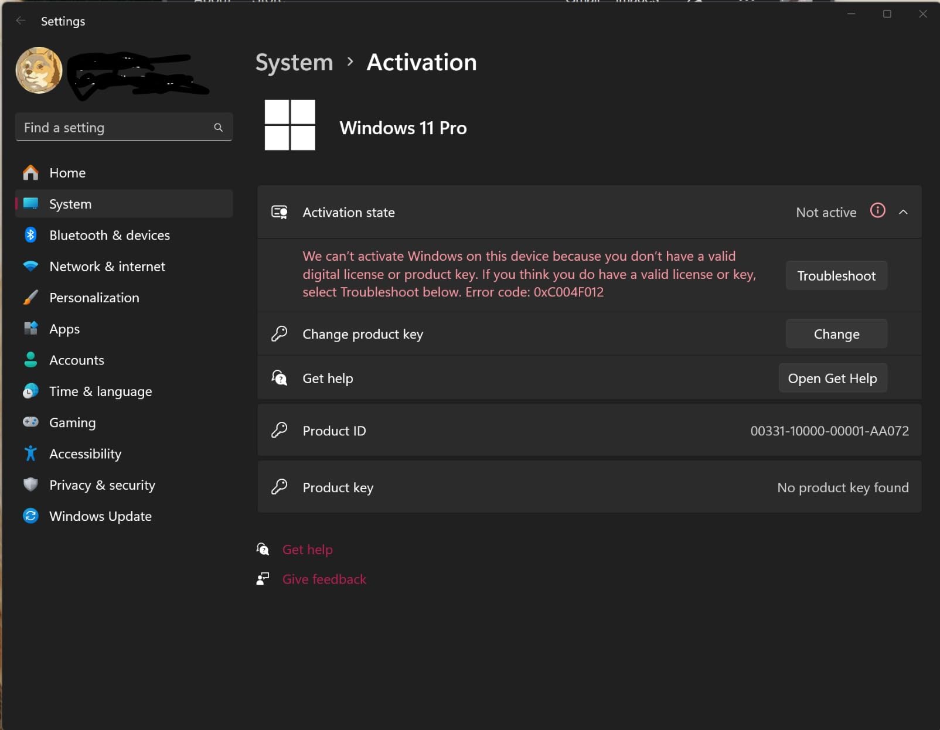Click the Home house icon
This screenshot has height=730, width=940.
(x=30, y=173)
